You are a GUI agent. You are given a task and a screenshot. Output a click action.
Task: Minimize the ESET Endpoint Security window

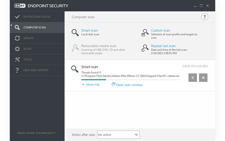(x=195, y=6)
